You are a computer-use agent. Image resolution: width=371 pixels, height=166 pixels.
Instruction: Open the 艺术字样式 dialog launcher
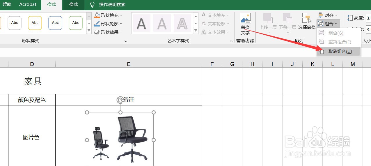[x=232, y=41]
